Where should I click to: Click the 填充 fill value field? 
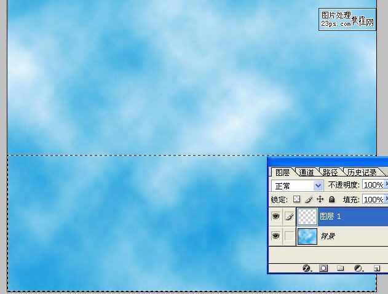(x=373, y=199)
